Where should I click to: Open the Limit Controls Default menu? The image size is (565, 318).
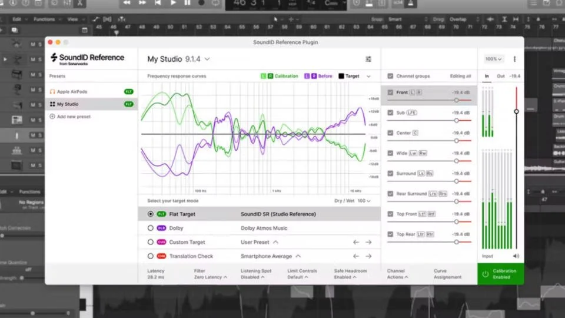(x=302, y=274)
